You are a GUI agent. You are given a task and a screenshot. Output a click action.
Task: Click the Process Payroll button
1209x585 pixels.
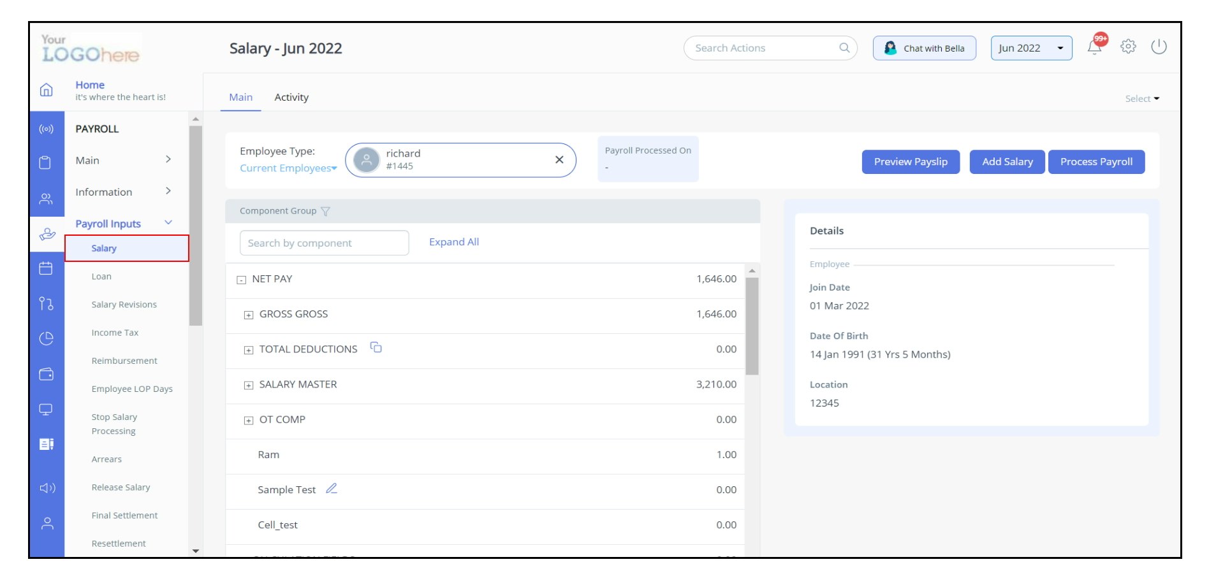pos(1096,162)
